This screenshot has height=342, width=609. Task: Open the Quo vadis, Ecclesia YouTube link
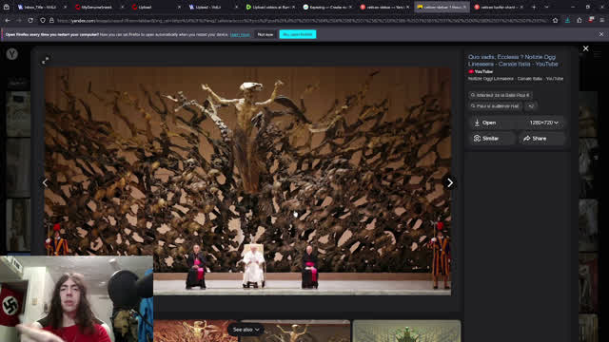coord(513,61)
